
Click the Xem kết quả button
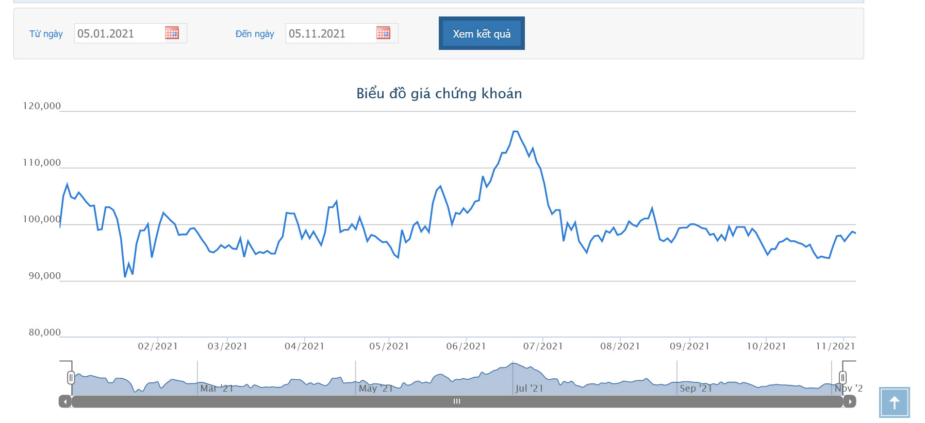pos(482,33)
